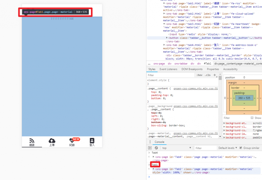
Task: Open onsen-css link for .page--material rule
Action: pos(195,133)
